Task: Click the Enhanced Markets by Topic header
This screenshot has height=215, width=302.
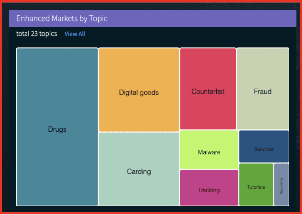Action: coord(62,19)
